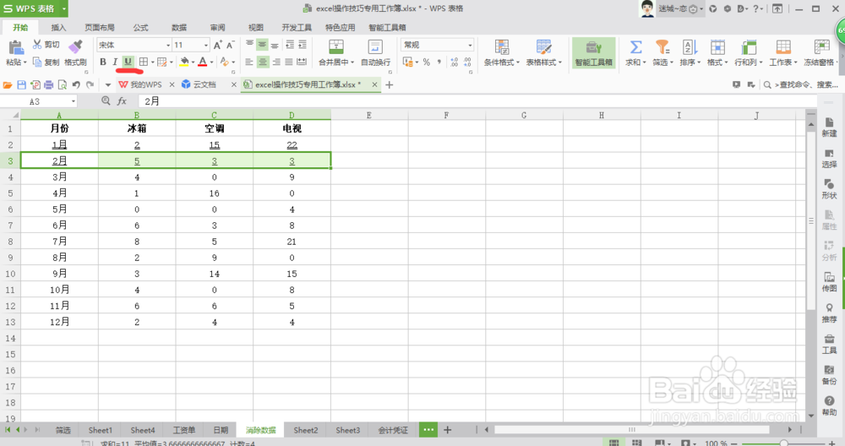Expand the Name Box dropdown arrow beside A3

74,101
